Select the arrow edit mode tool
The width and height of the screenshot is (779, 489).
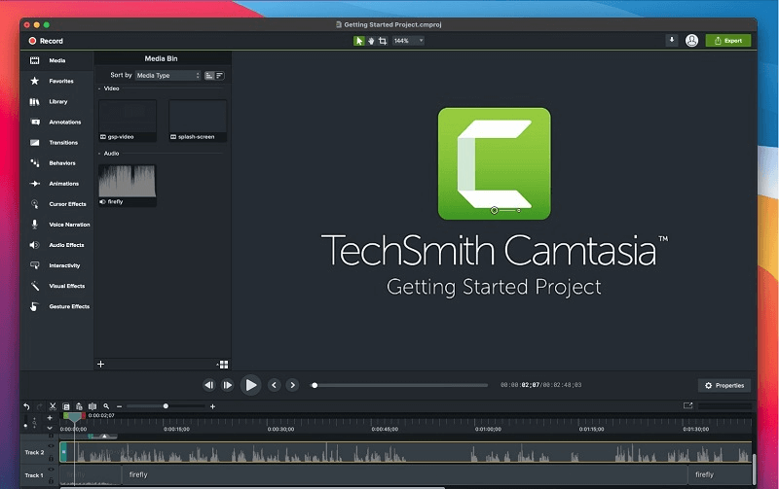pyautogui.click(x=358, y=41)
